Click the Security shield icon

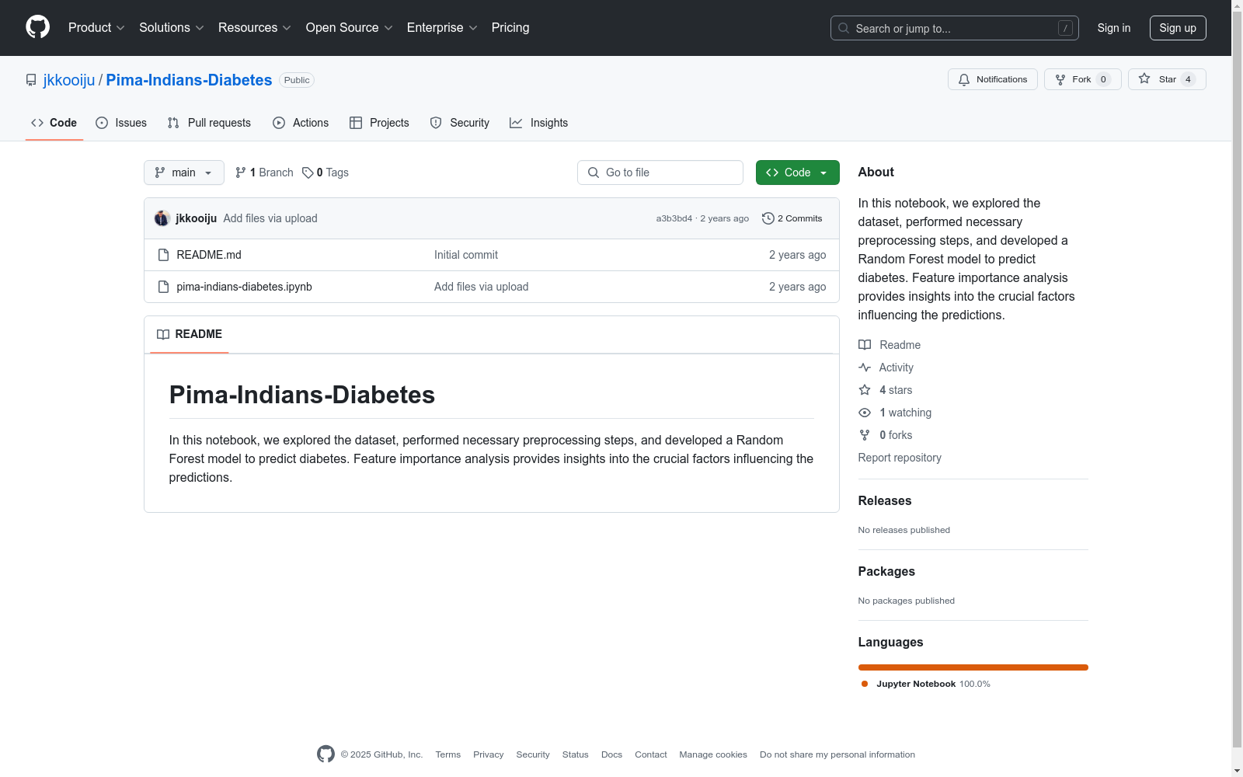[x=436, y=123]
